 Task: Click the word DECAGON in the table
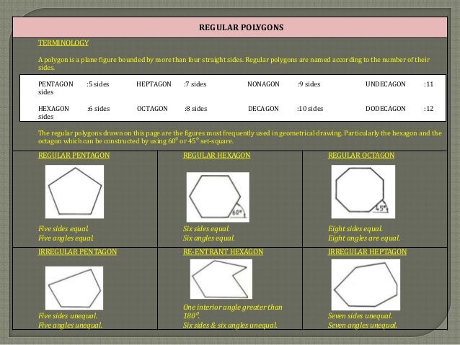point(263,109)
